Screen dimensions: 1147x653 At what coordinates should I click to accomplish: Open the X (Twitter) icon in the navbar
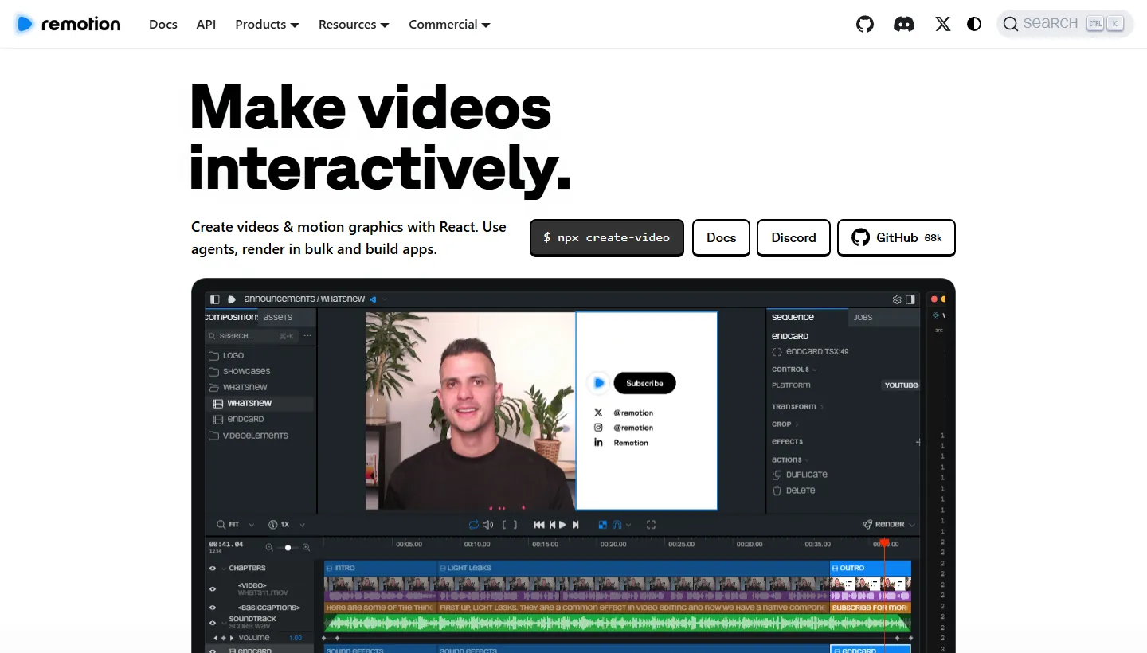pyautogui.click(x=943, y=24)
